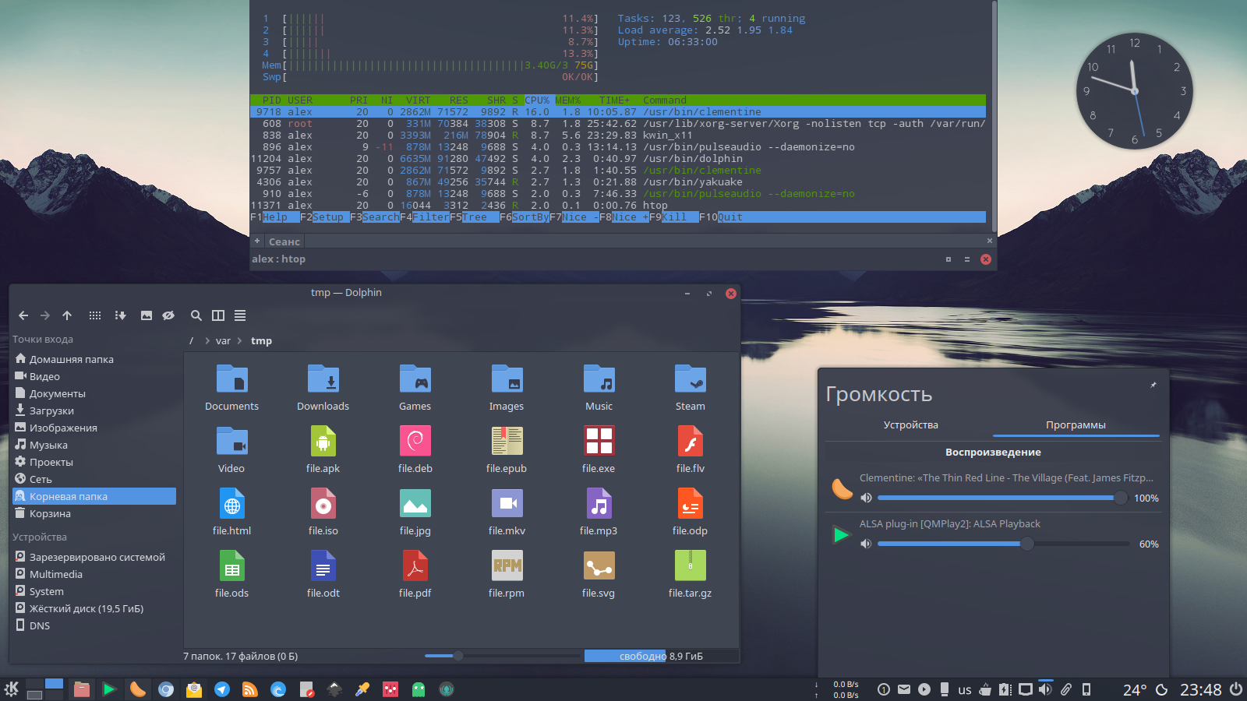Click F3 Search in htop
The image size is (1247, 701).
(375, 217)
